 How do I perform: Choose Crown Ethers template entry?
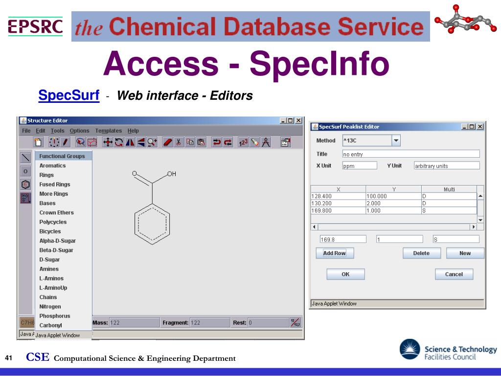point(64,212)
